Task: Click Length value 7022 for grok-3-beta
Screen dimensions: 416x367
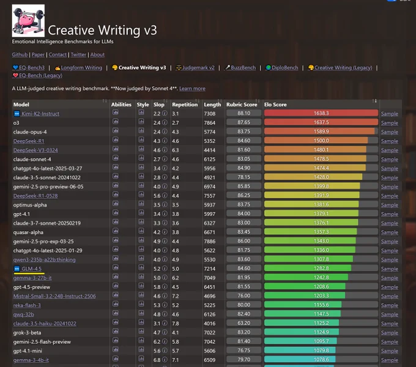Action: tap(210, 333)
